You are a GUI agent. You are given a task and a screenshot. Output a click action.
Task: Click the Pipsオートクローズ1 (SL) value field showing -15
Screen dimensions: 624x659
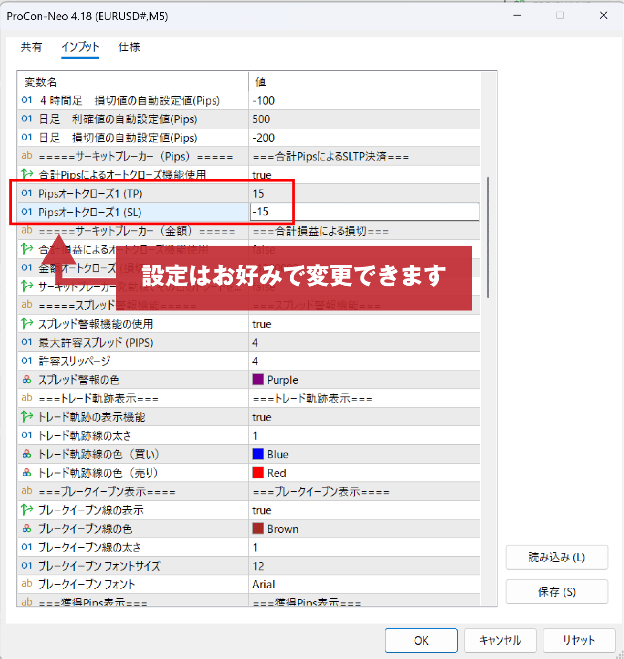(x=365, y=212)
